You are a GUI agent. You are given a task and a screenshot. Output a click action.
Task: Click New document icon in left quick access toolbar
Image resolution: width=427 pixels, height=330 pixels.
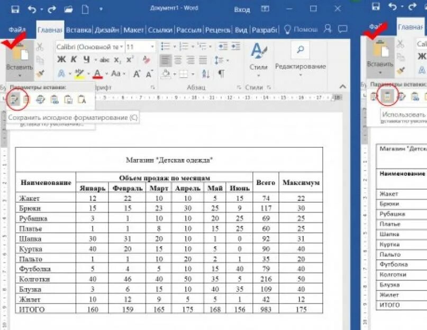coord(85,10)
